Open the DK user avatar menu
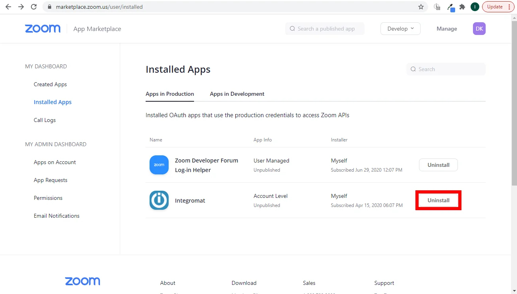 (479, 29)
